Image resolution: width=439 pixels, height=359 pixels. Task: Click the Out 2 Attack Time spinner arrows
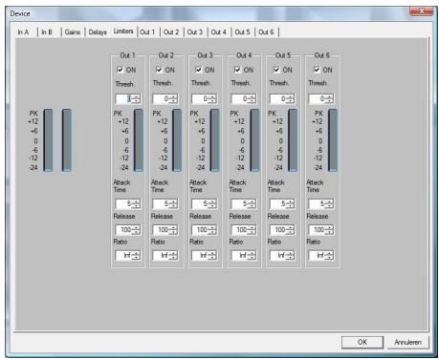[x=173, y=203]
